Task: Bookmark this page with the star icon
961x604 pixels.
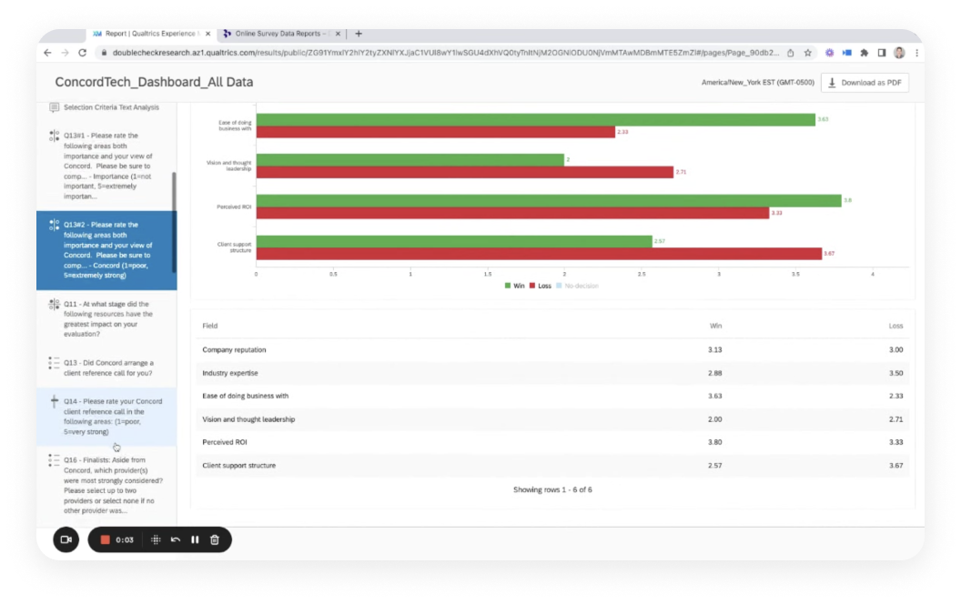Action: (x=808, y=53)
